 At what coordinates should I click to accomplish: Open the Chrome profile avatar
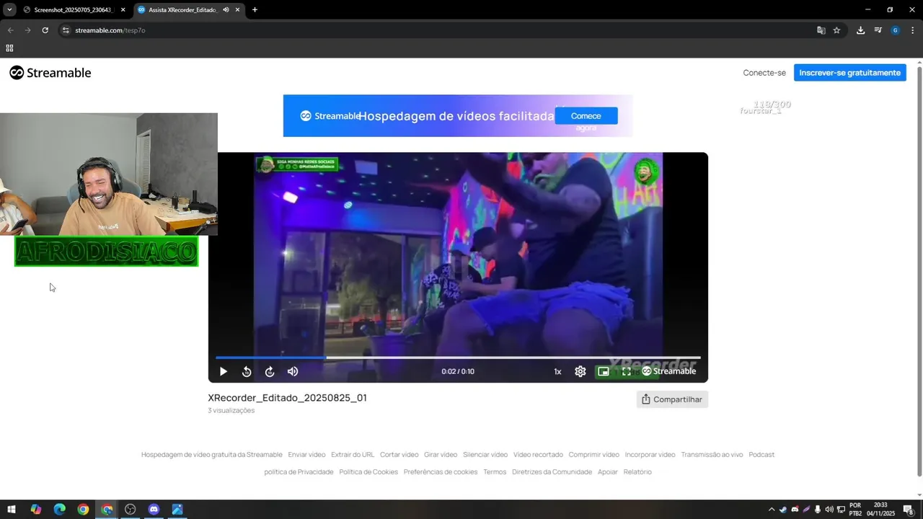pos(895,30)
